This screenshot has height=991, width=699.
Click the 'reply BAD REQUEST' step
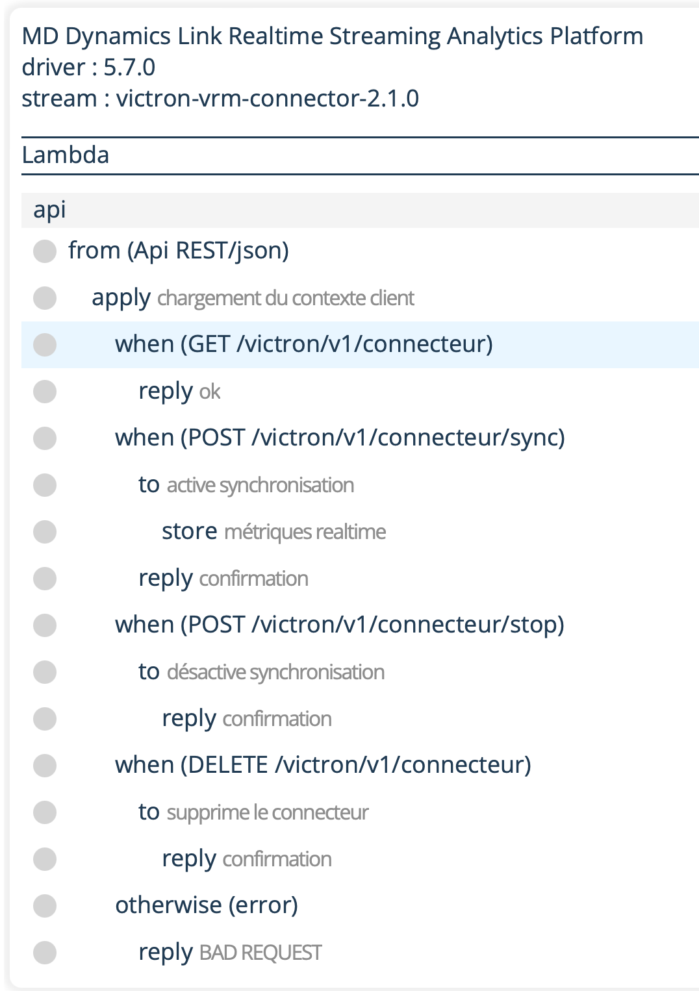click(x=230, y=952)
